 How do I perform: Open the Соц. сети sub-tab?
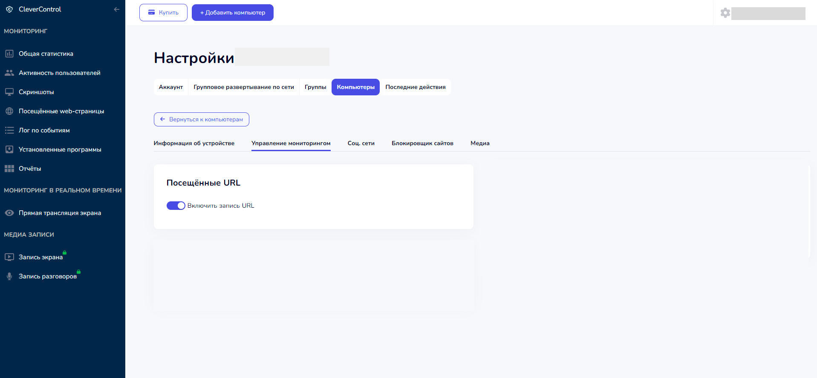pos(361,143)
